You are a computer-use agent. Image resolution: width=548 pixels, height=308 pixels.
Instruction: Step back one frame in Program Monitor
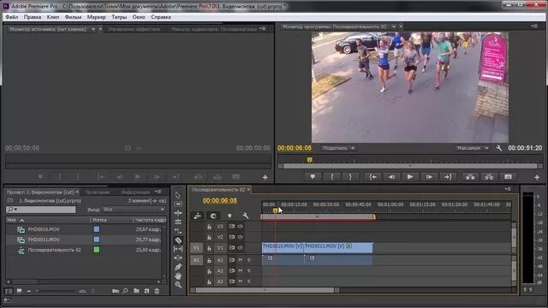(391, 177)
